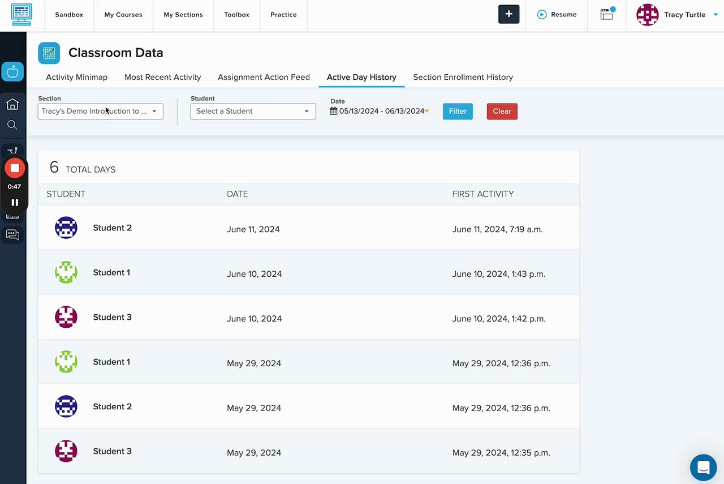Click the CodeHS computer logo

point(21,15)
